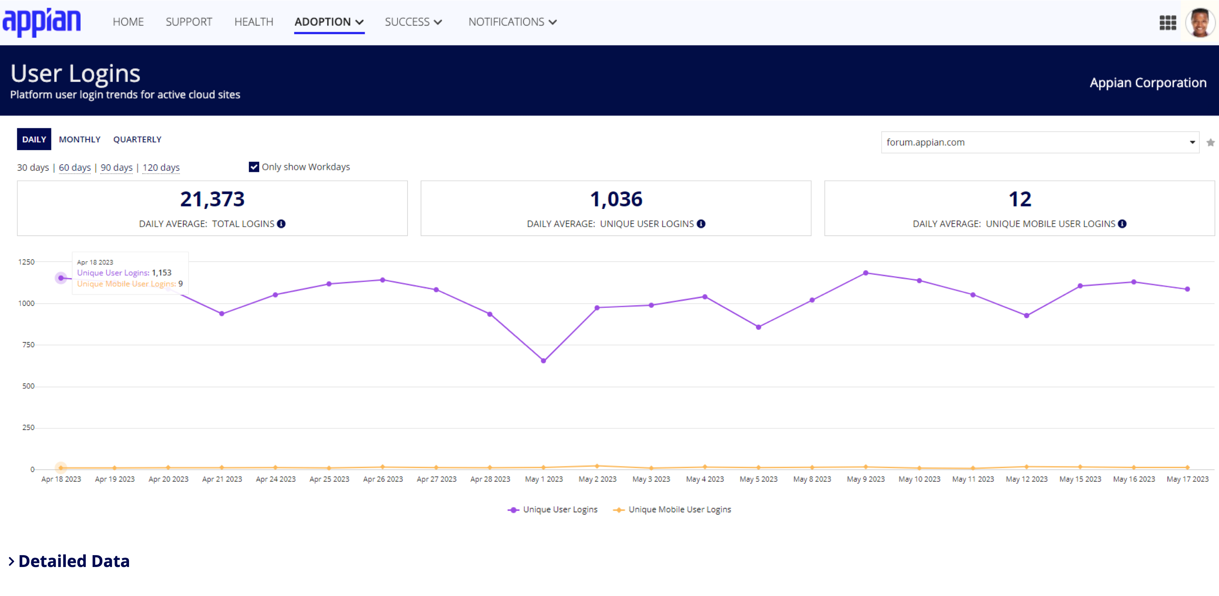
Task: Expand the Detailed Data section
Action: pos(69,561)
